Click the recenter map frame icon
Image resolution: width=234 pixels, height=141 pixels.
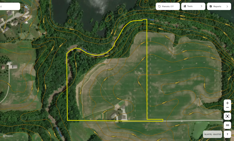[227, 116]
